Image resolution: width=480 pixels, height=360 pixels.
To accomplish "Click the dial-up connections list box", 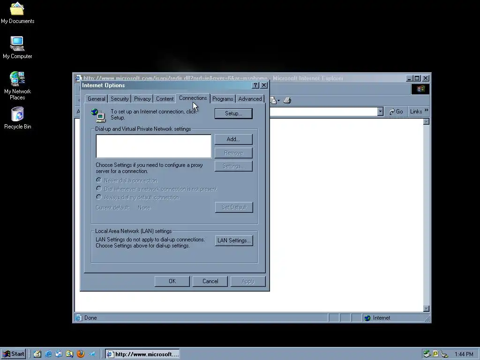I will (x=153, y=146).
